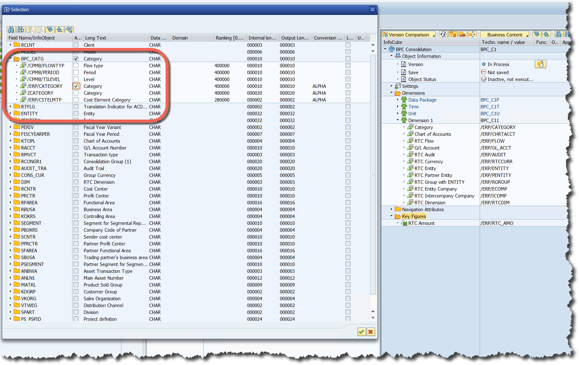Expand the Navigation Attributes folder

pyautogui.click(x=392, y=210)
